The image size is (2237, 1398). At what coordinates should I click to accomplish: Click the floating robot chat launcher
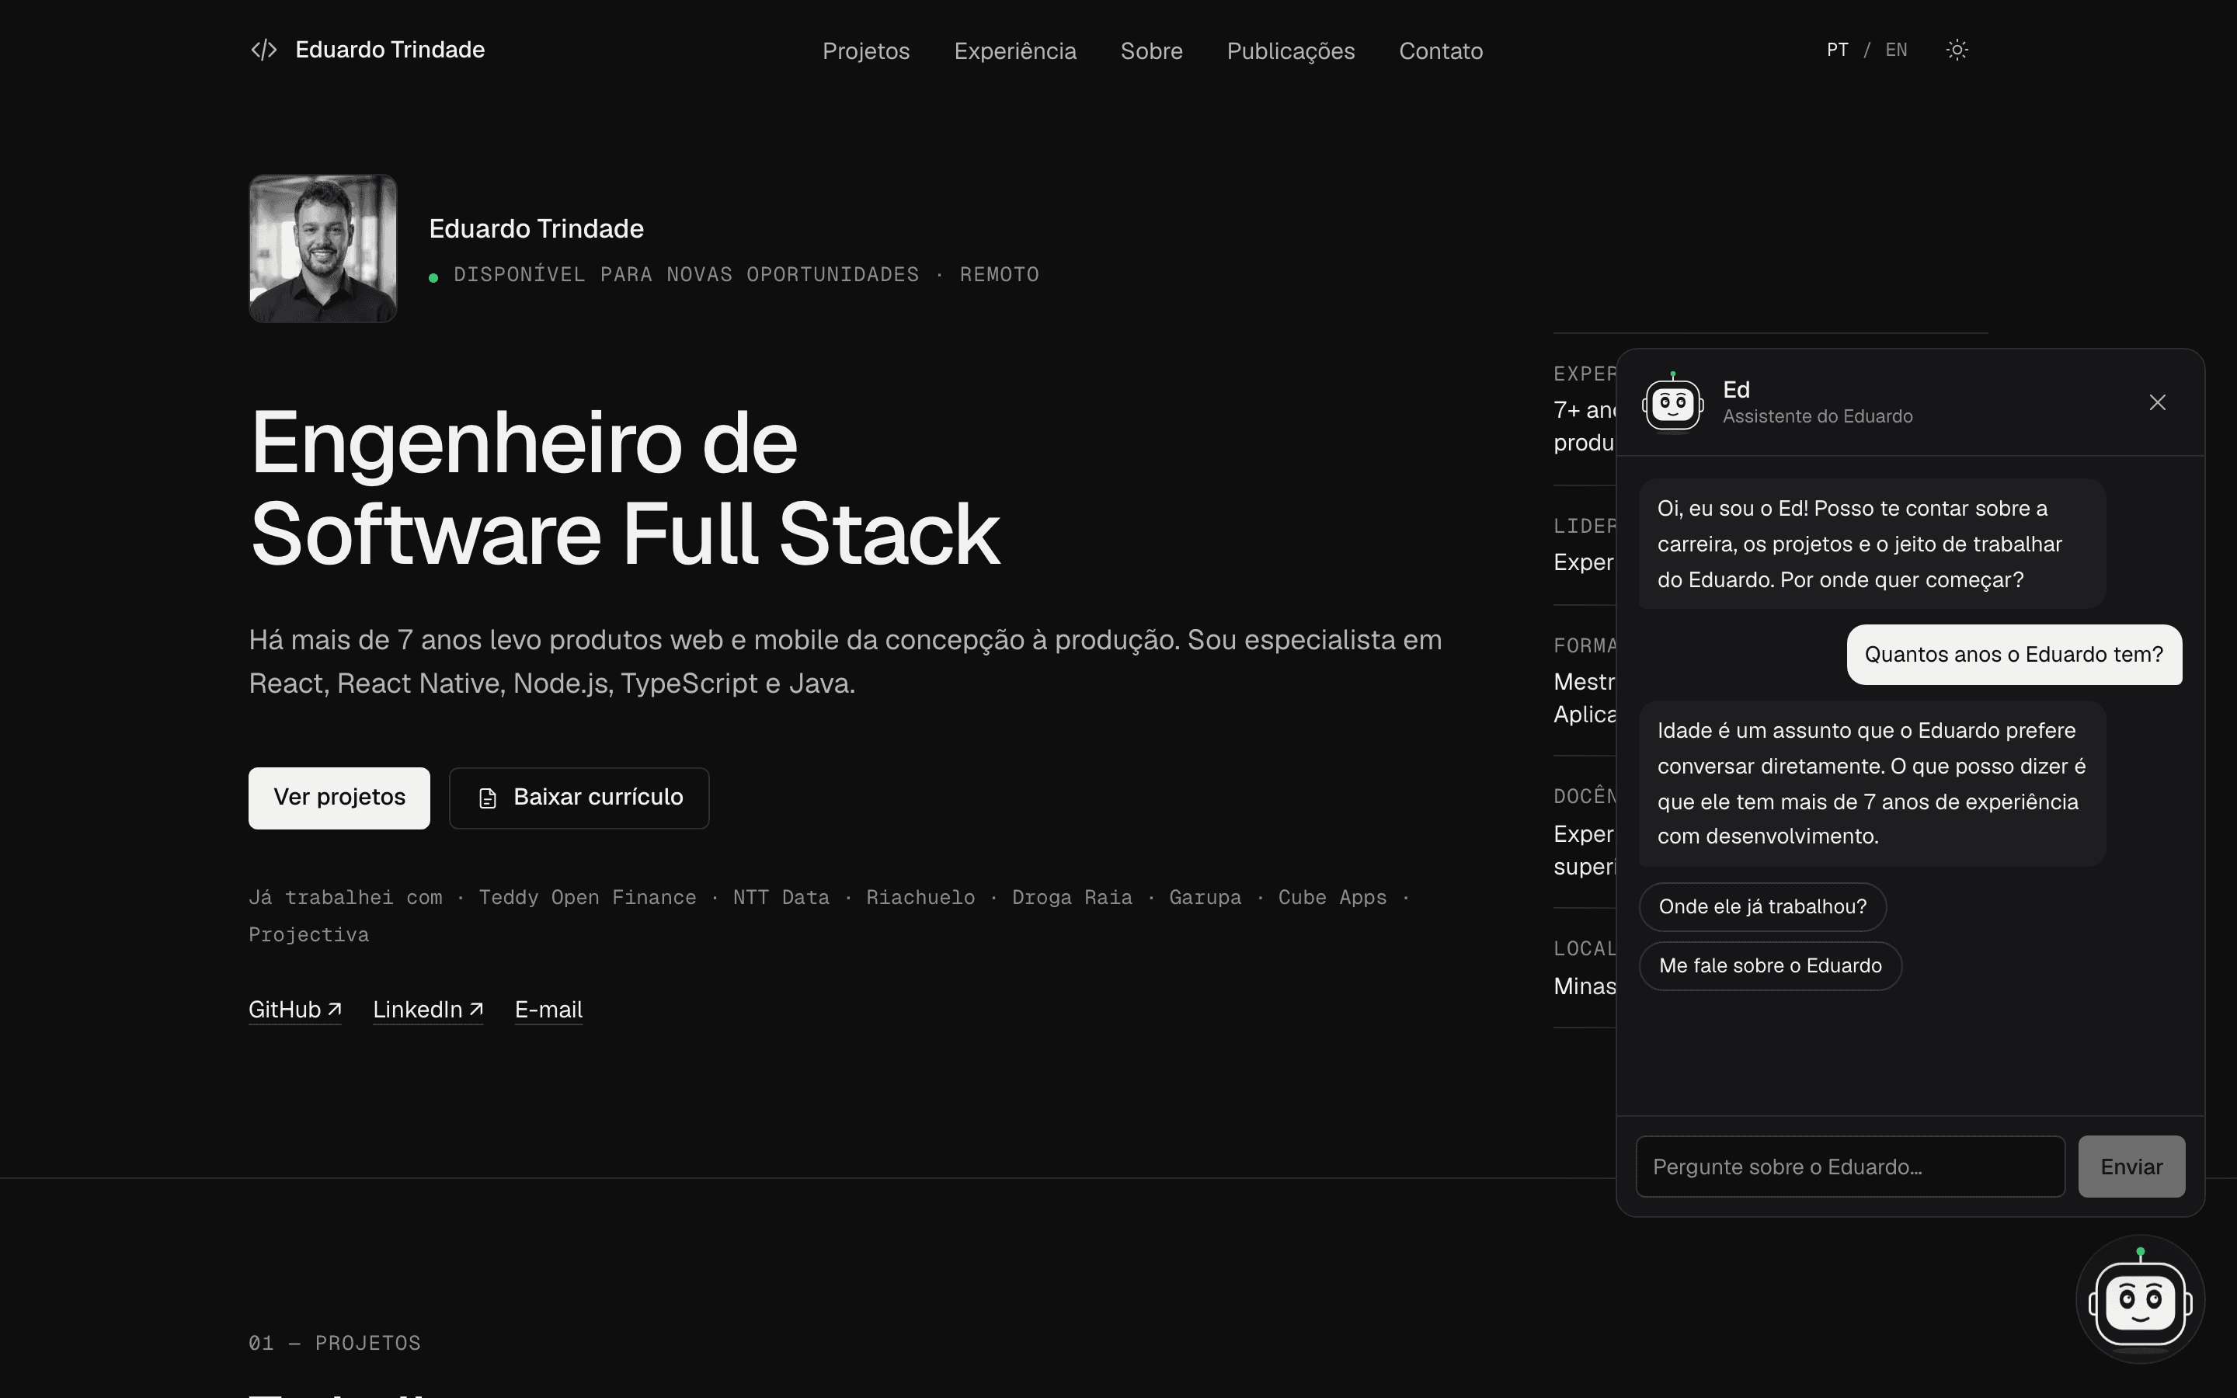[2141, 1299]
